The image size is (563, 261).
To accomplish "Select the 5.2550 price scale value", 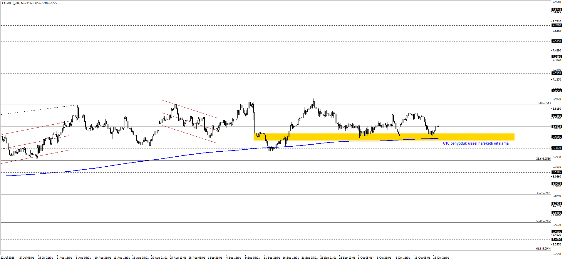I will [x=557, y=254].
